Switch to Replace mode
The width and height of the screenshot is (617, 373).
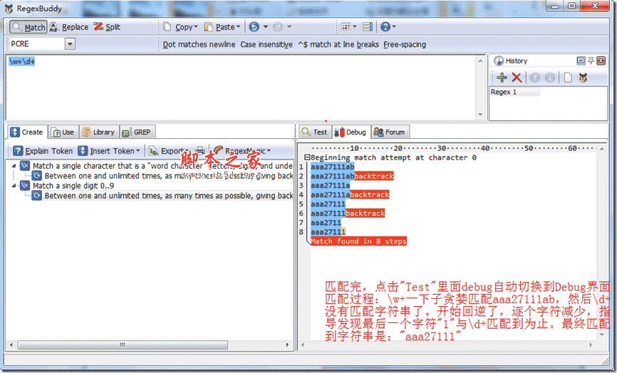69,27
